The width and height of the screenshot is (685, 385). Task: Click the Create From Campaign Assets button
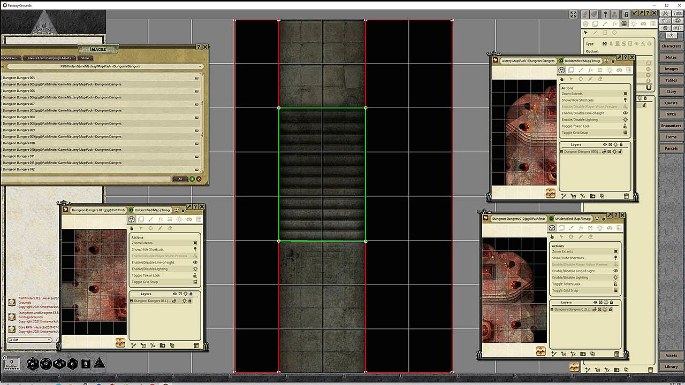point(49,58)
